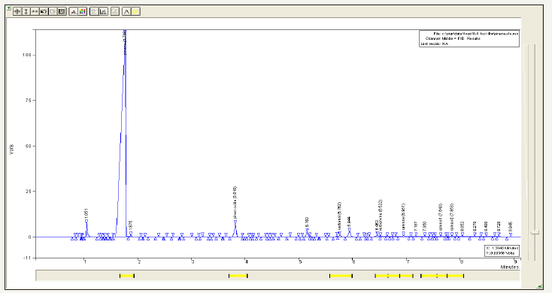552x293 pixels.
Task: Toggle the yellow peaks highlight icon
Action: [x=135, y=11]
